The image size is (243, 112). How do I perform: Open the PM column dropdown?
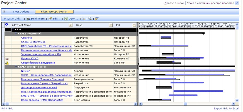134,25
